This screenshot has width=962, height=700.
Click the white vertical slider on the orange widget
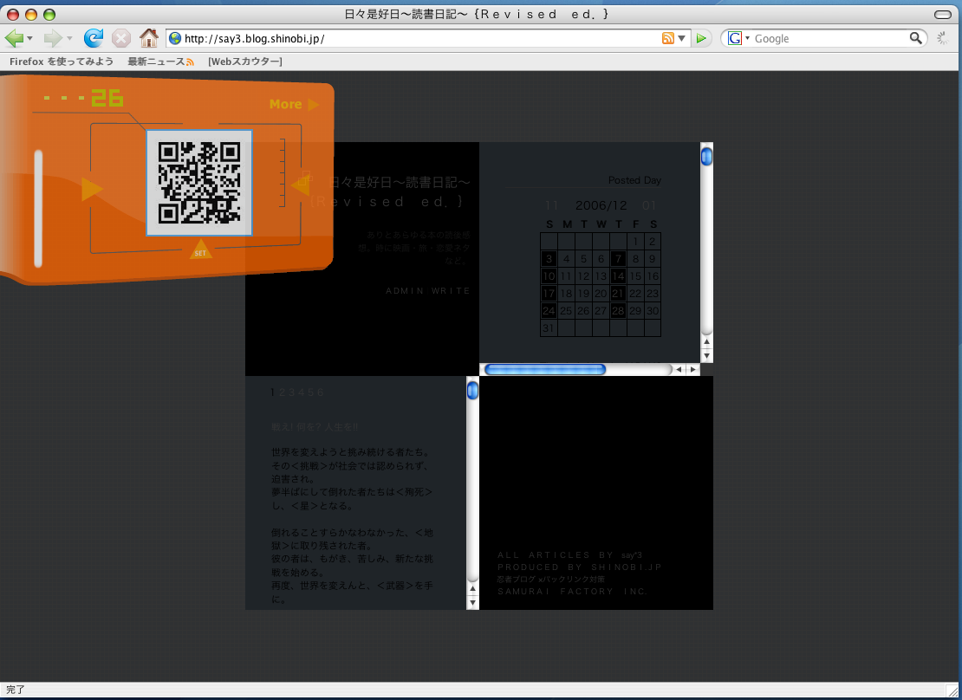pos(38,209)
